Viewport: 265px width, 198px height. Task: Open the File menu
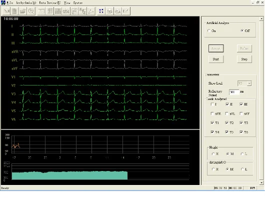pos(10,3)
